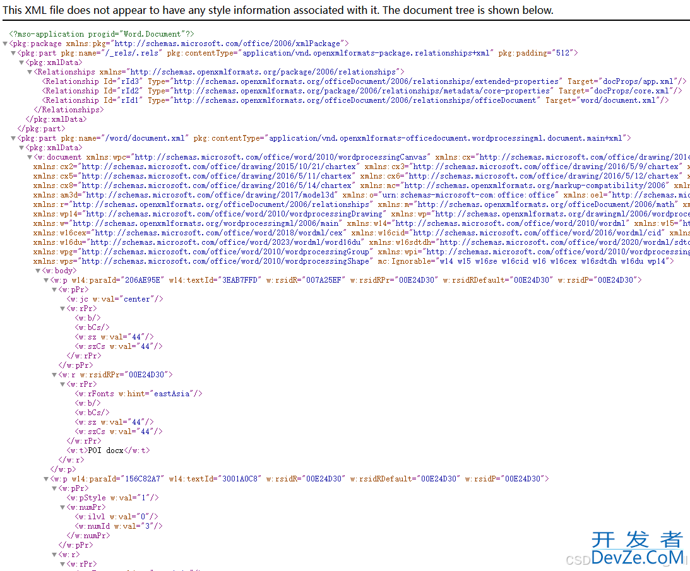690x571 pixels.
Task: Collapse pkg:xmlData under the /word/document.xml part
Action: 21,148
